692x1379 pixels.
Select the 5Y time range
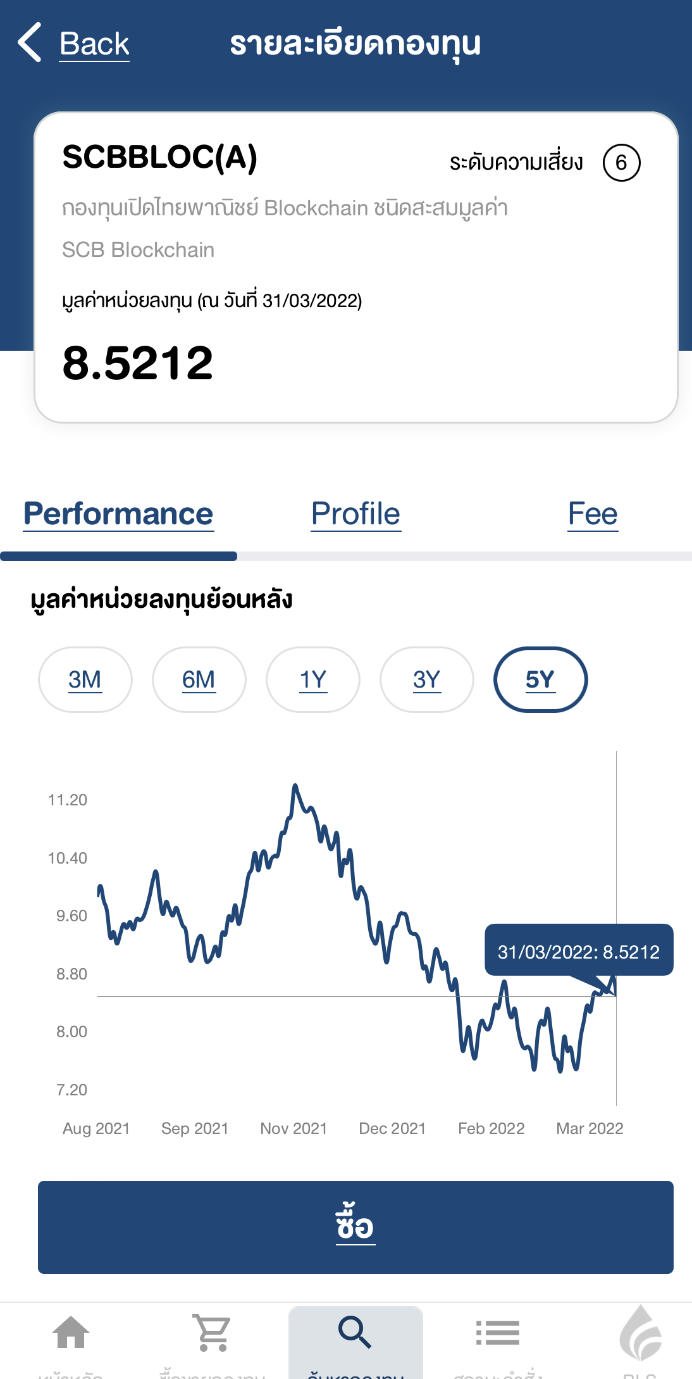pos(540,679)
